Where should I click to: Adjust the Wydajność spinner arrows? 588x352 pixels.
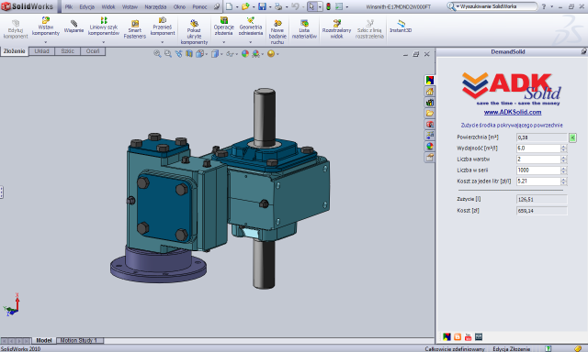point(563,148)
